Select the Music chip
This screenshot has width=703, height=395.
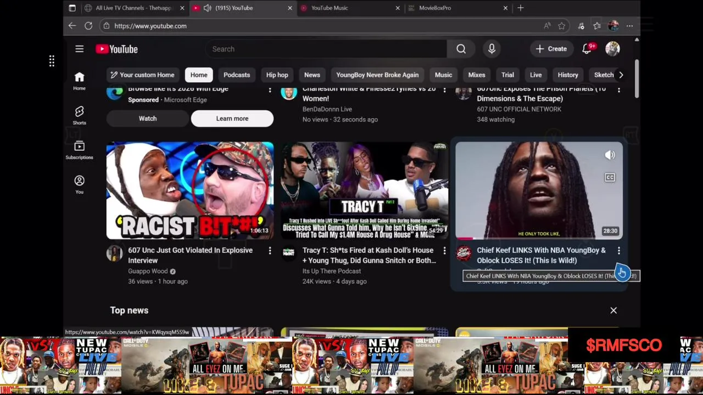click(443, 75)
